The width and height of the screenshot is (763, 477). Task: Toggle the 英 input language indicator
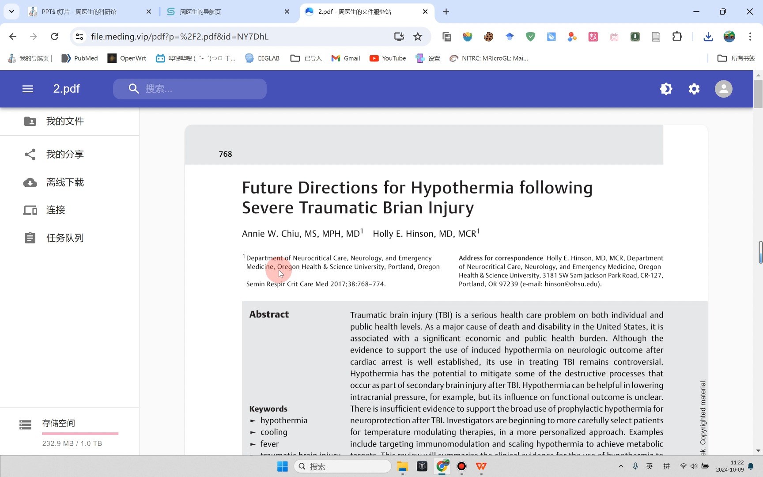[x=650, y=466]
